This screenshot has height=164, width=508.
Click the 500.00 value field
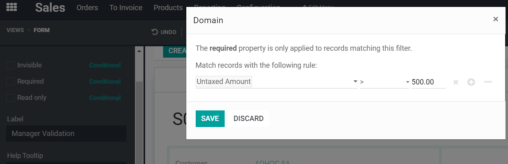pos(428,82)
